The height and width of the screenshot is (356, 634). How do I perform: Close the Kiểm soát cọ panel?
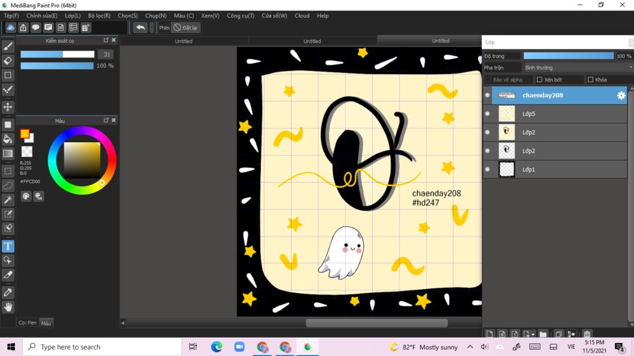pyautogui.click(x=114, y=40)
